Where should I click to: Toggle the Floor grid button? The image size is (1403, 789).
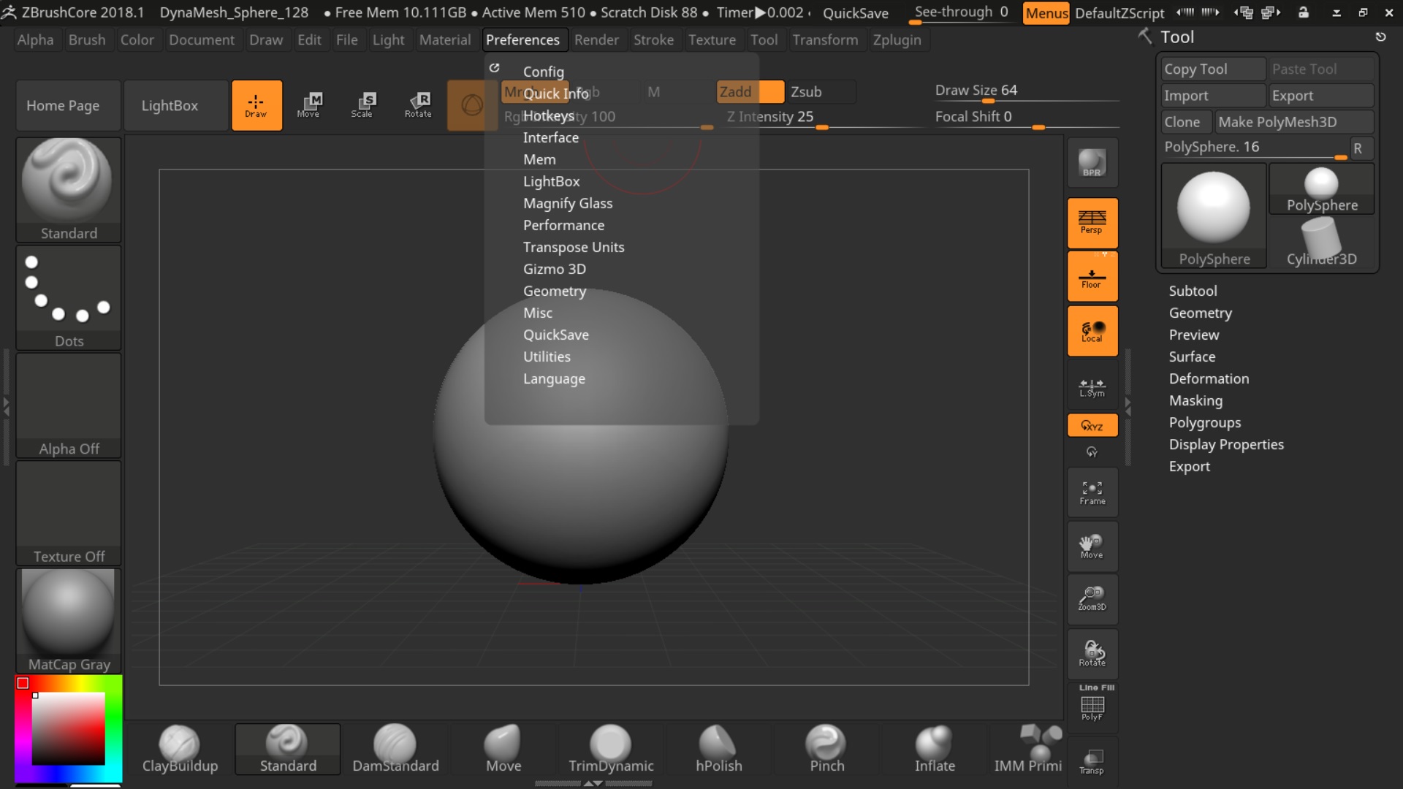point(1092,277)
